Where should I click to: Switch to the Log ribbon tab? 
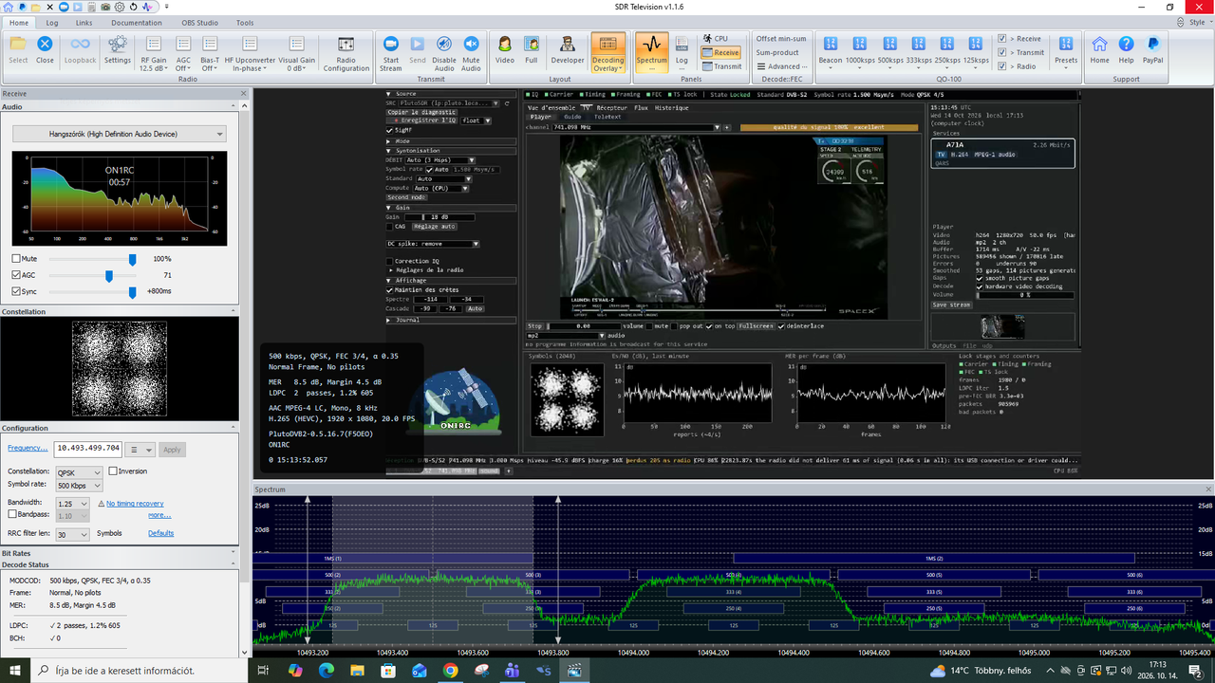(x=51, y=23)
